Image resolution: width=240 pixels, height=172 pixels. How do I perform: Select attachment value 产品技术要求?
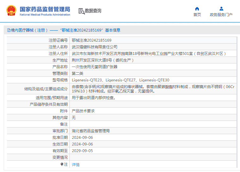tap(83, 111)
